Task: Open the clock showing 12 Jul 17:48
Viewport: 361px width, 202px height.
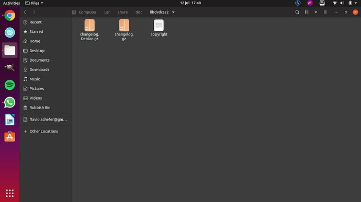Action: click(190, 3)
